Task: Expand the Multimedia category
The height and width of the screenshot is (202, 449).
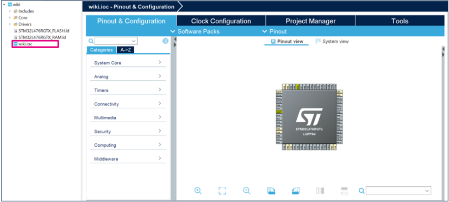Action: click(x=128, y=118)
